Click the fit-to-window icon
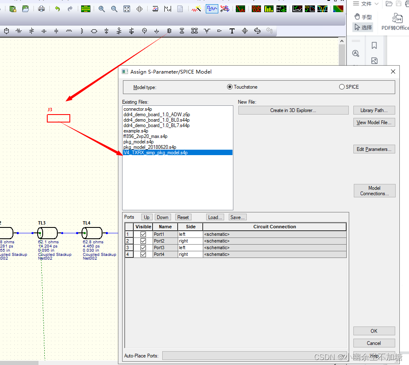The image size is (409, 365). tap(127, 9)
